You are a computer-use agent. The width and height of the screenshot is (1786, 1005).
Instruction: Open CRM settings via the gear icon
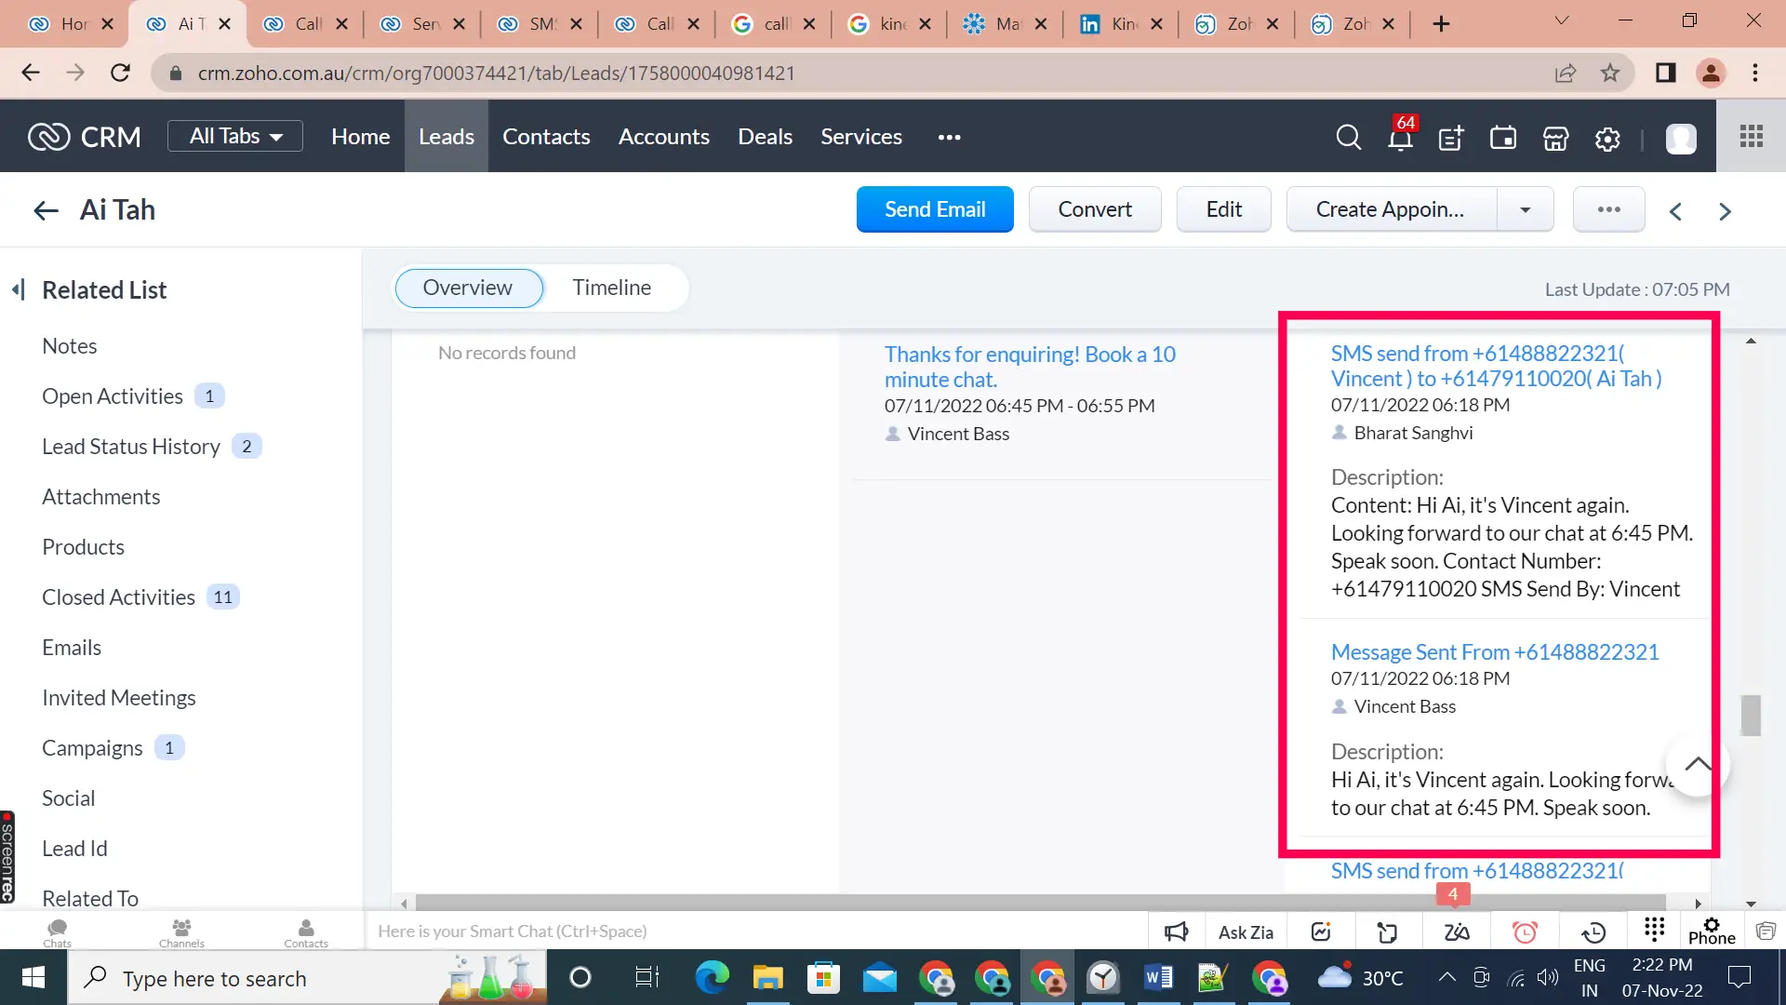click(1607, 138)
